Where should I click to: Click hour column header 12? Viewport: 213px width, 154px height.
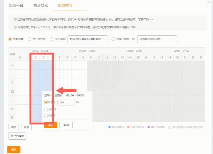114,58
